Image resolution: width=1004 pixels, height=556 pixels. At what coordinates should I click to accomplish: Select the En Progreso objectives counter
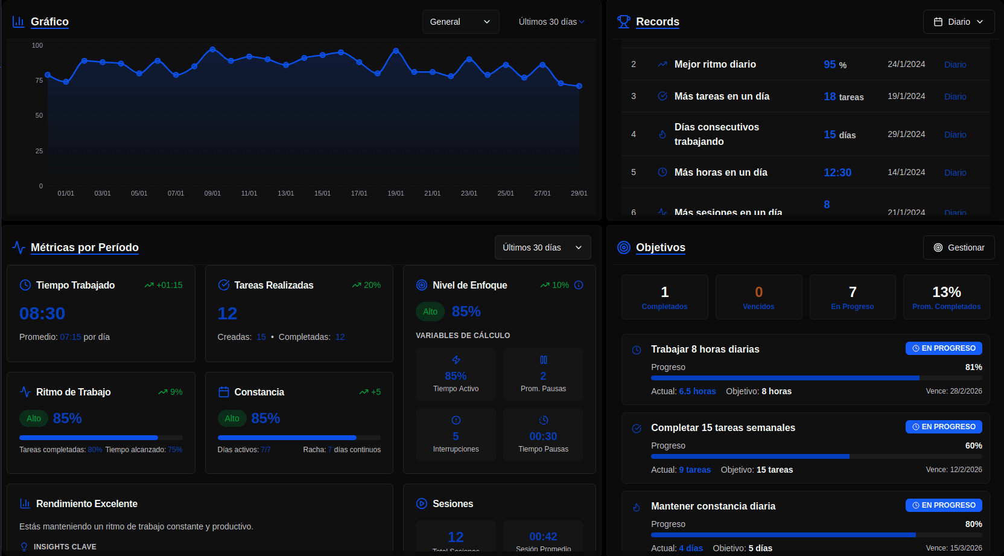pyautogui.click(x=852, y=297)
